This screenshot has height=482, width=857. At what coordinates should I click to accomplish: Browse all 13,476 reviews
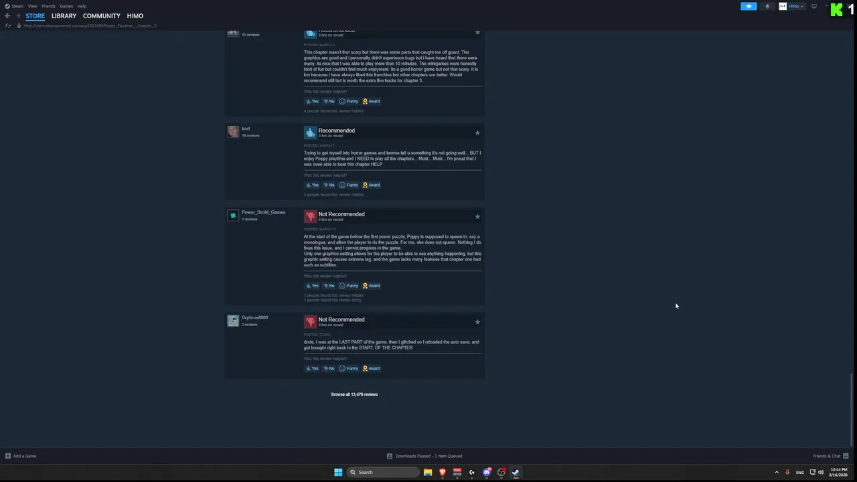point(354,394)
